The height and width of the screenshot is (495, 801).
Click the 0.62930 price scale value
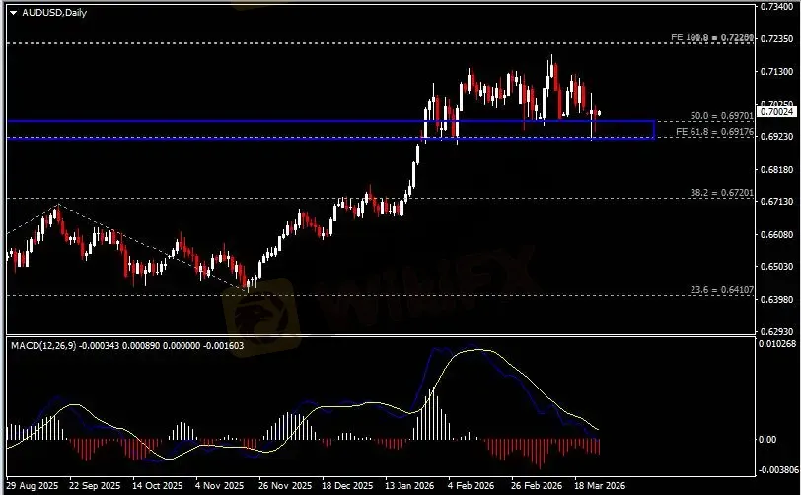click(x=777, y=331)
